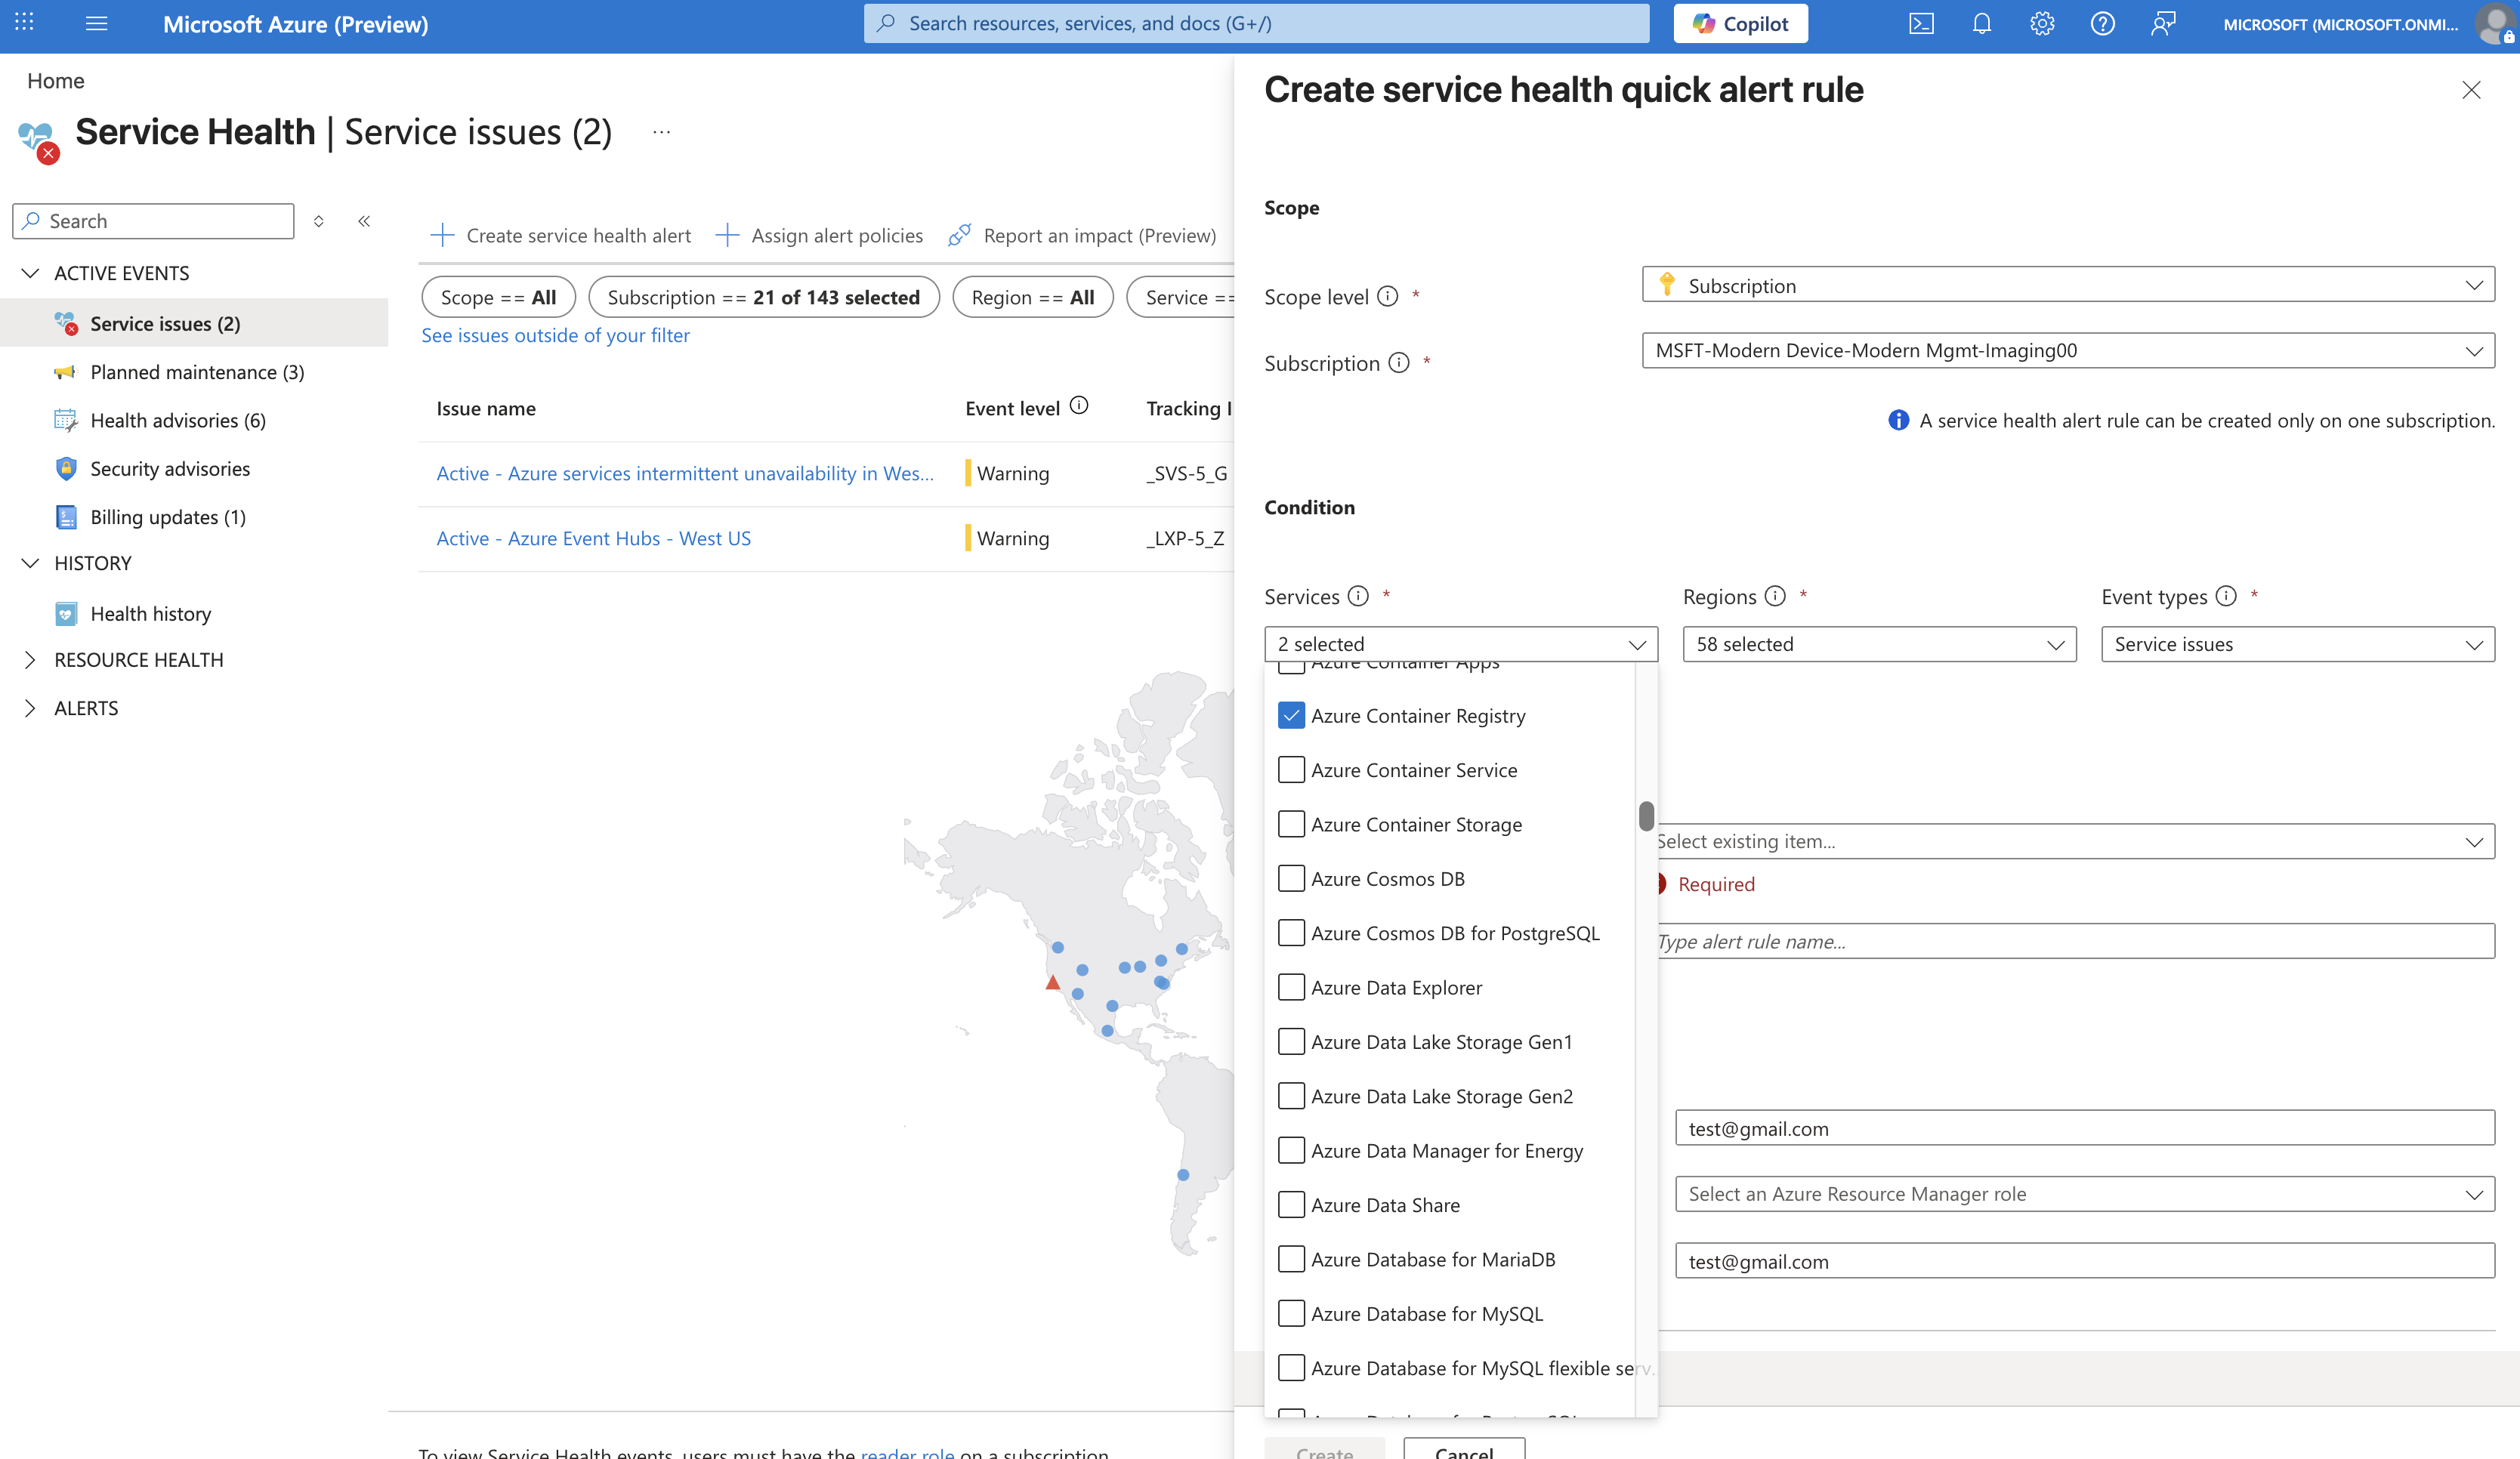Check Azure Cosmos DB
Screen dimensions: 2520x1459
pyautogui.click(x=1291, y=878)
